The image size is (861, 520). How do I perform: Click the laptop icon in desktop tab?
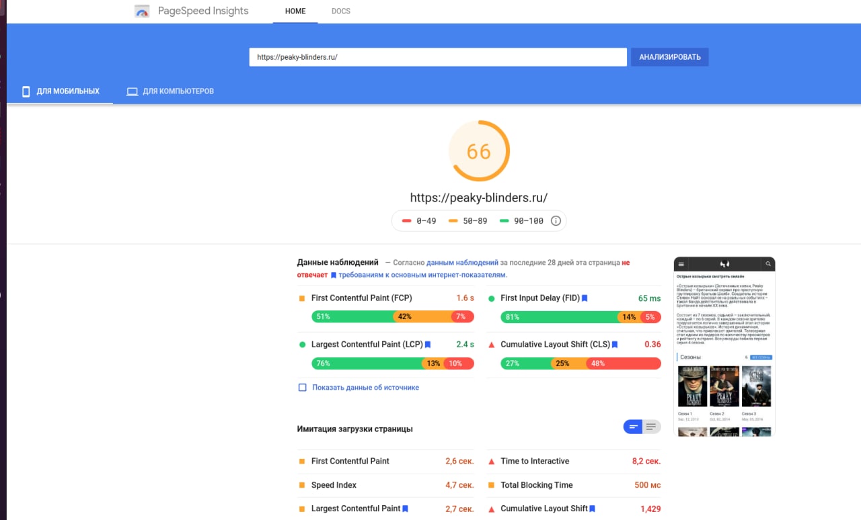133,91
